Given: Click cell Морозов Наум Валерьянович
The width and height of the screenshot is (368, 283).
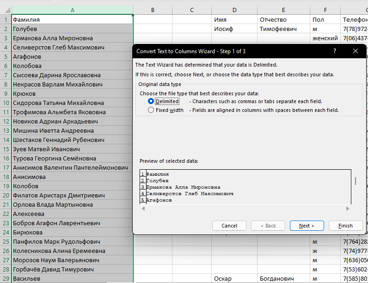Looking at the screenshot, I should tap(72, 260).
